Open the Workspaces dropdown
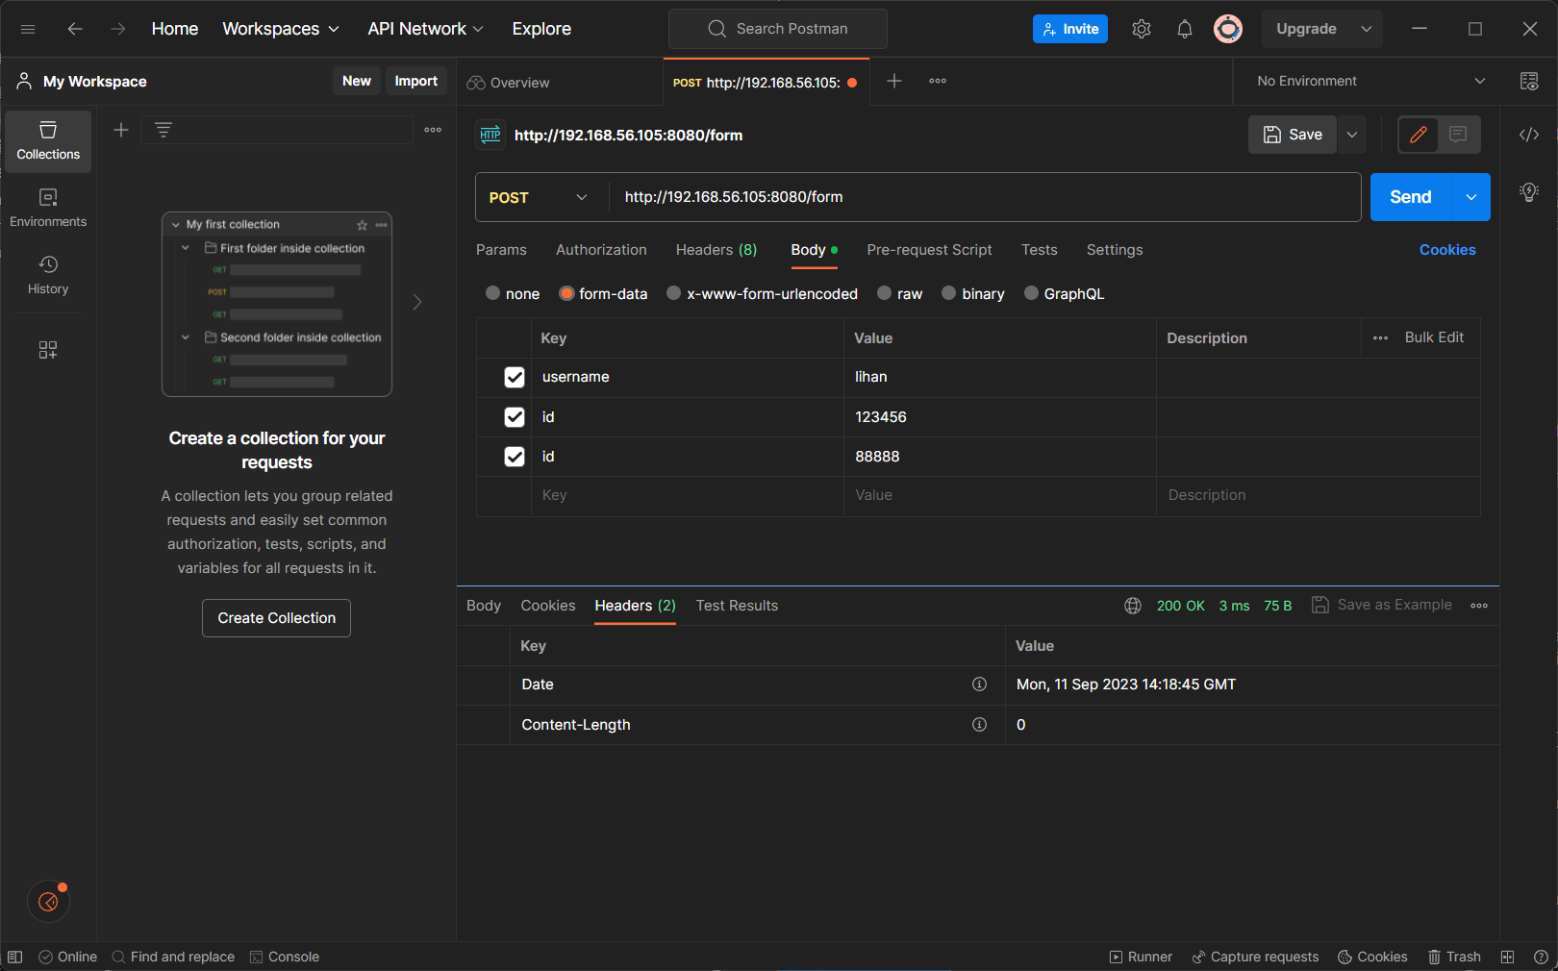 (281, 29)
